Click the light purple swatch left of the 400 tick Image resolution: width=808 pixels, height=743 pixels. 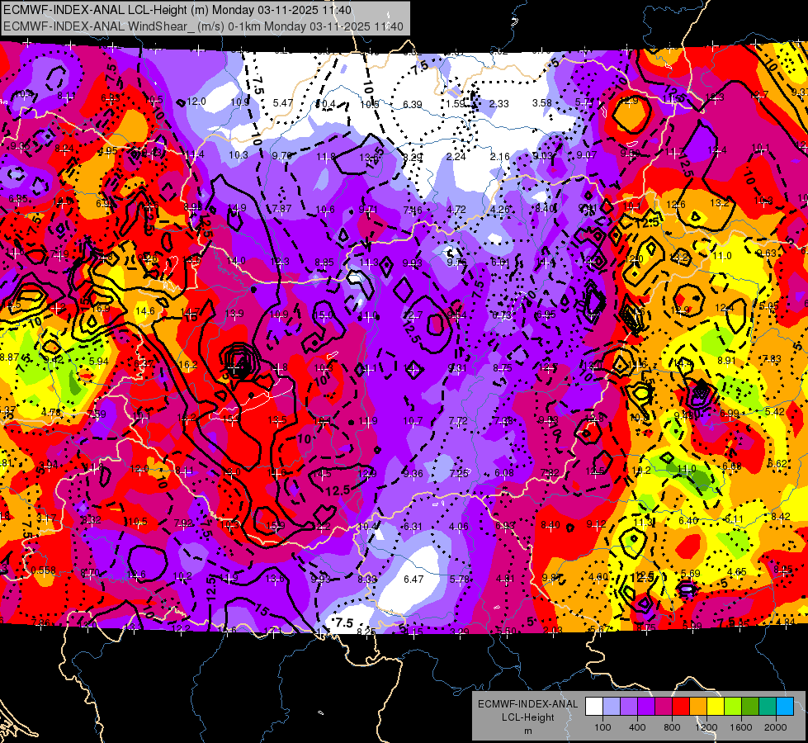tap(629, 707)
